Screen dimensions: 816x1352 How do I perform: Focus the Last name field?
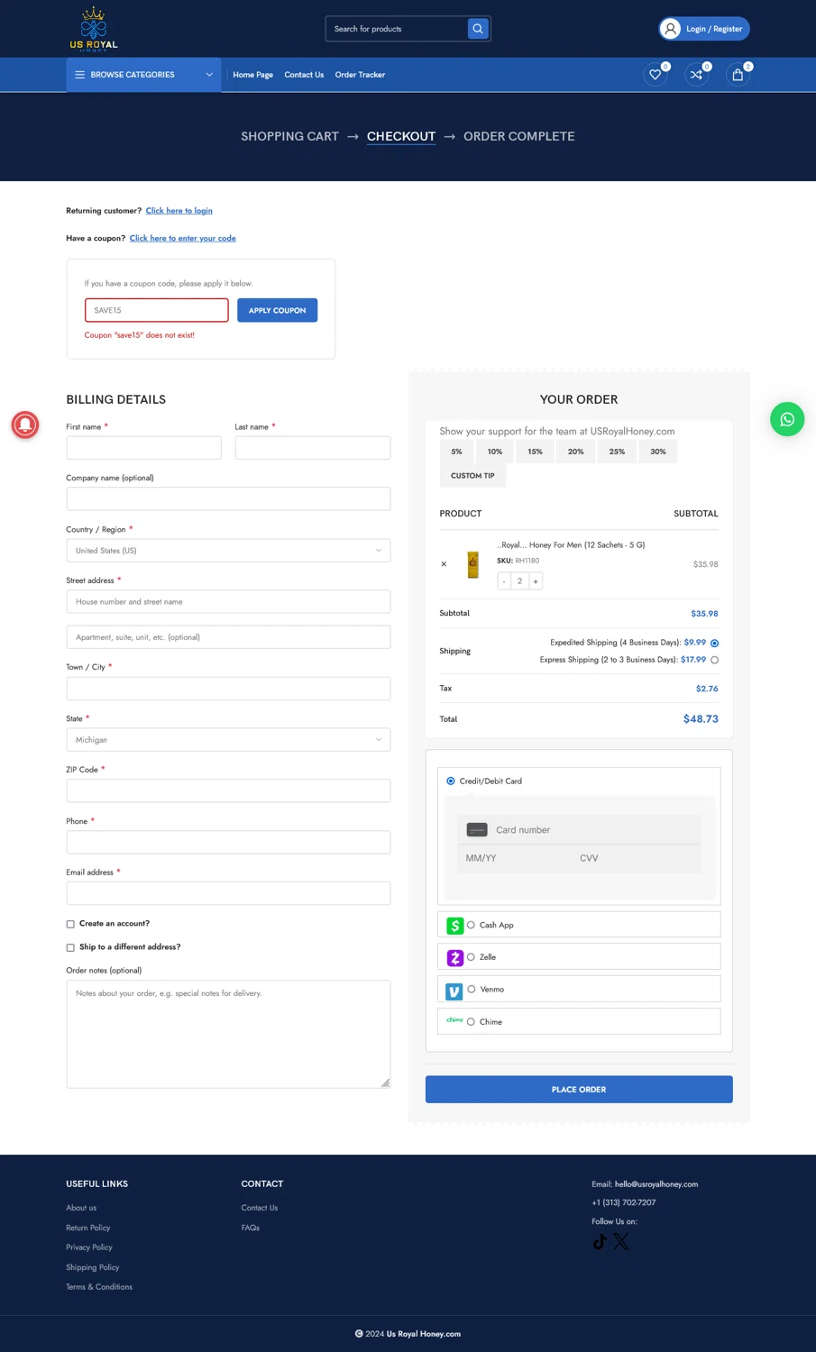[x=313, y=448]
